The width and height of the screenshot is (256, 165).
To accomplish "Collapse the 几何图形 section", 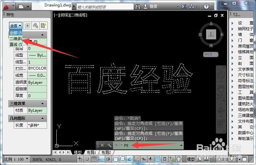I will pyautogui.click(x=42, y=118).
